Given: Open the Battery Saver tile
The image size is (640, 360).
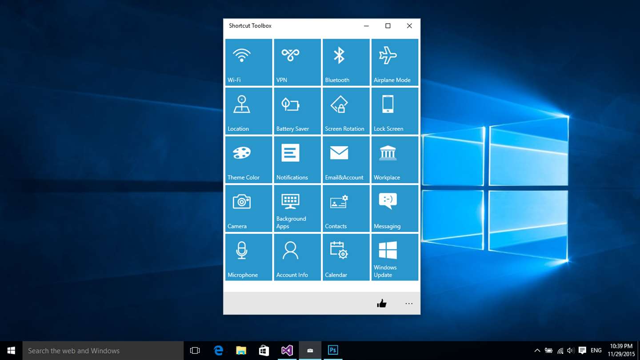Looking at the screenshot, I should pos(297,111).
